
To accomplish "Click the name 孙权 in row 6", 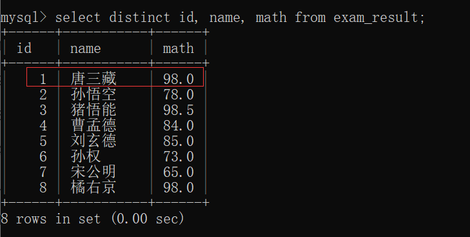I will point(86,156).
